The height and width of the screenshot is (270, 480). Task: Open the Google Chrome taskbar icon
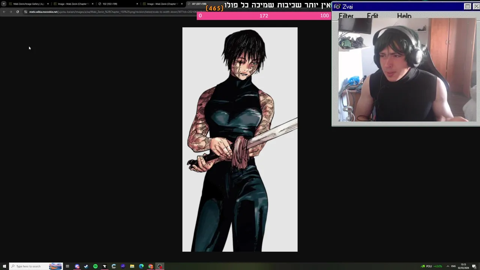pos(150,266)
